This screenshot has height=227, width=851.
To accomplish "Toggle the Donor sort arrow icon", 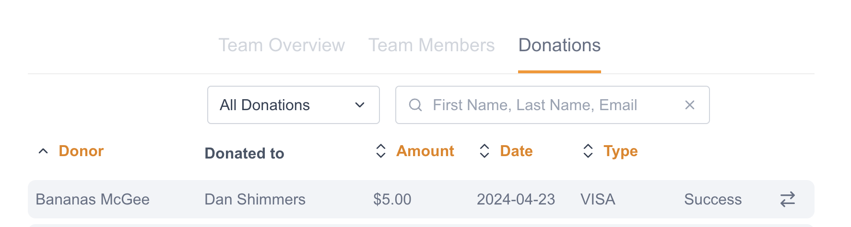I will click(x=43, y=151).
